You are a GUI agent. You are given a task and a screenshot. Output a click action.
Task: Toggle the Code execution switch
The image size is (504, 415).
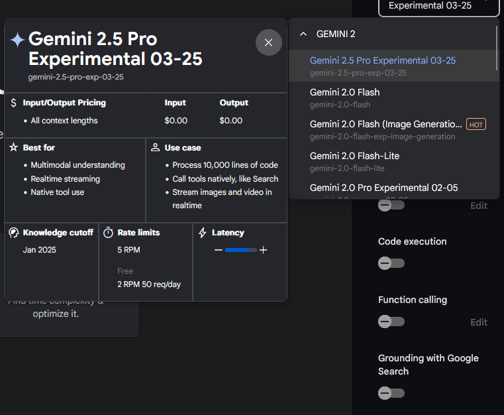click(x=391, y=263)
